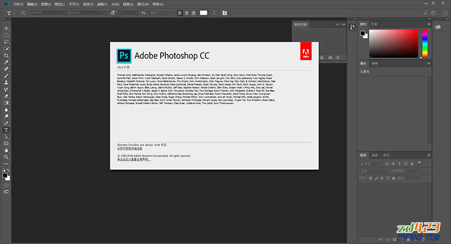Image resolution: width=451 pixels, height=244 pixels.
Task: Click the share icon in options bar
Action: pos(445,13)
